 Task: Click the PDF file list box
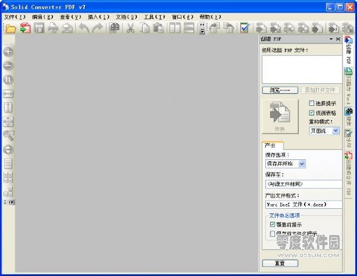tap(302, 70)
